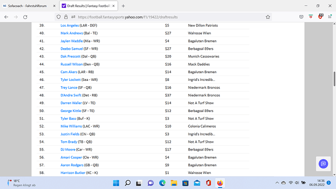Screen dimensions: 336x189
Task: Click the tracking protection shield icon
Action: [x=59, y=17]
